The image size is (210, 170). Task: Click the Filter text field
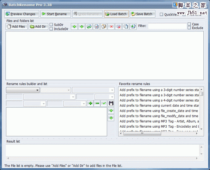tap(167, 26)
